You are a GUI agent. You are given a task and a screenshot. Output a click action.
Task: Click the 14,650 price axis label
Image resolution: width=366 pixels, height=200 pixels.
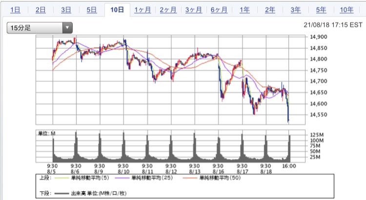318,92
